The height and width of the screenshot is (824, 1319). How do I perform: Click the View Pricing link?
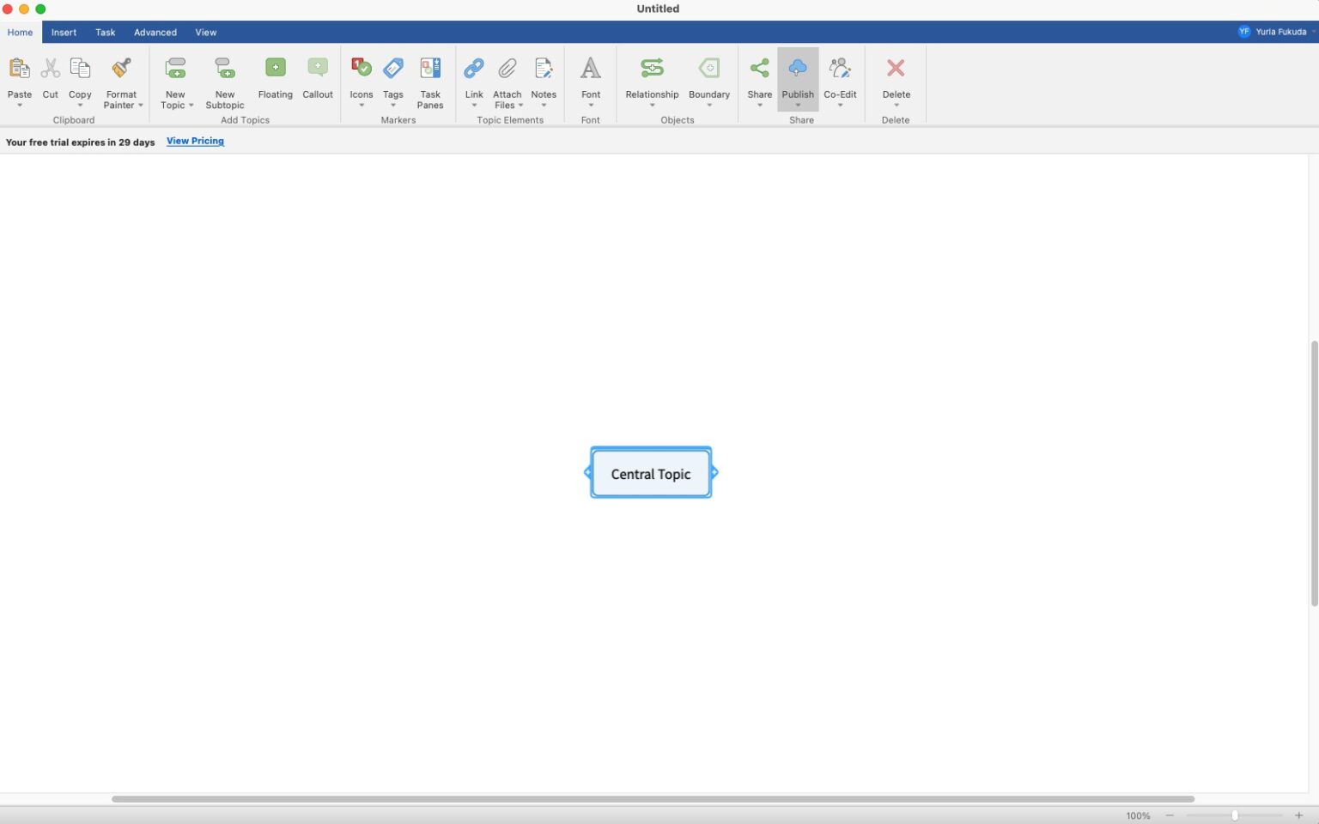point(195,141)
